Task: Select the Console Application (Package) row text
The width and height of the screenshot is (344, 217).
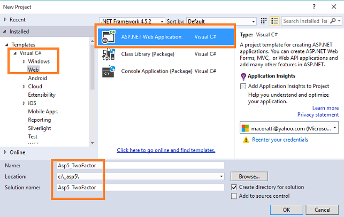Action: [157, 71]
